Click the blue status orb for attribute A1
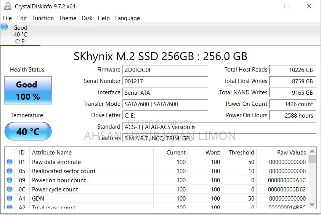The width and height of the screenshot is (321, 215). coord(10,198)
